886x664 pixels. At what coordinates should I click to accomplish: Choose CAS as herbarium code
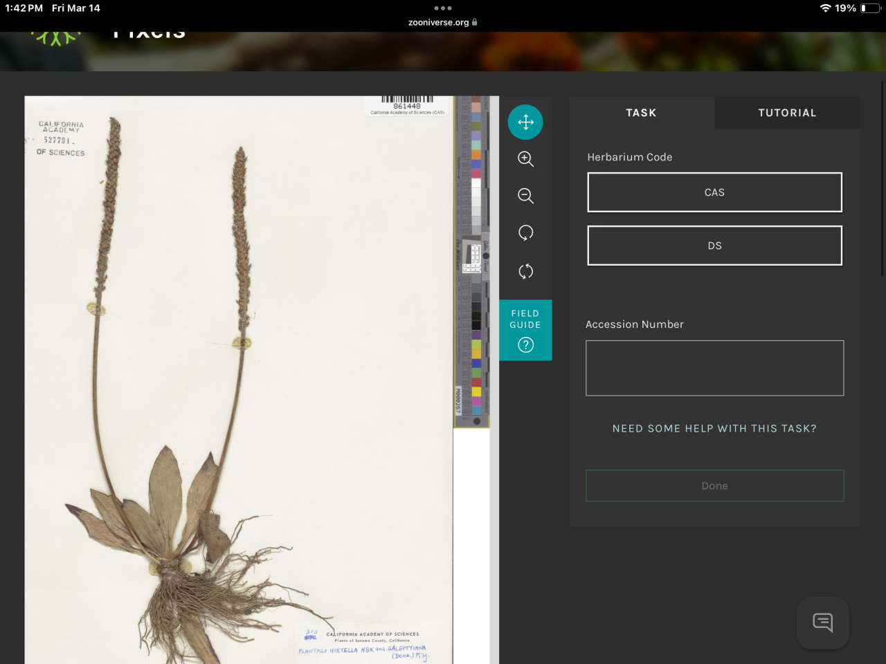point(714,192)
